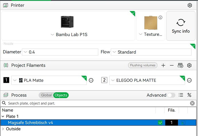Open the process settings list icon

181,95
